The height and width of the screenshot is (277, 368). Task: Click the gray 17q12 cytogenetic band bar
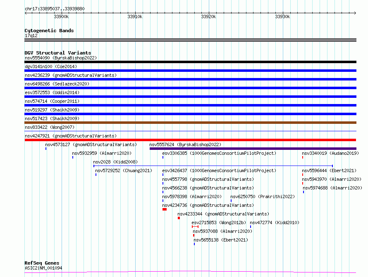(x=190, y=40)
